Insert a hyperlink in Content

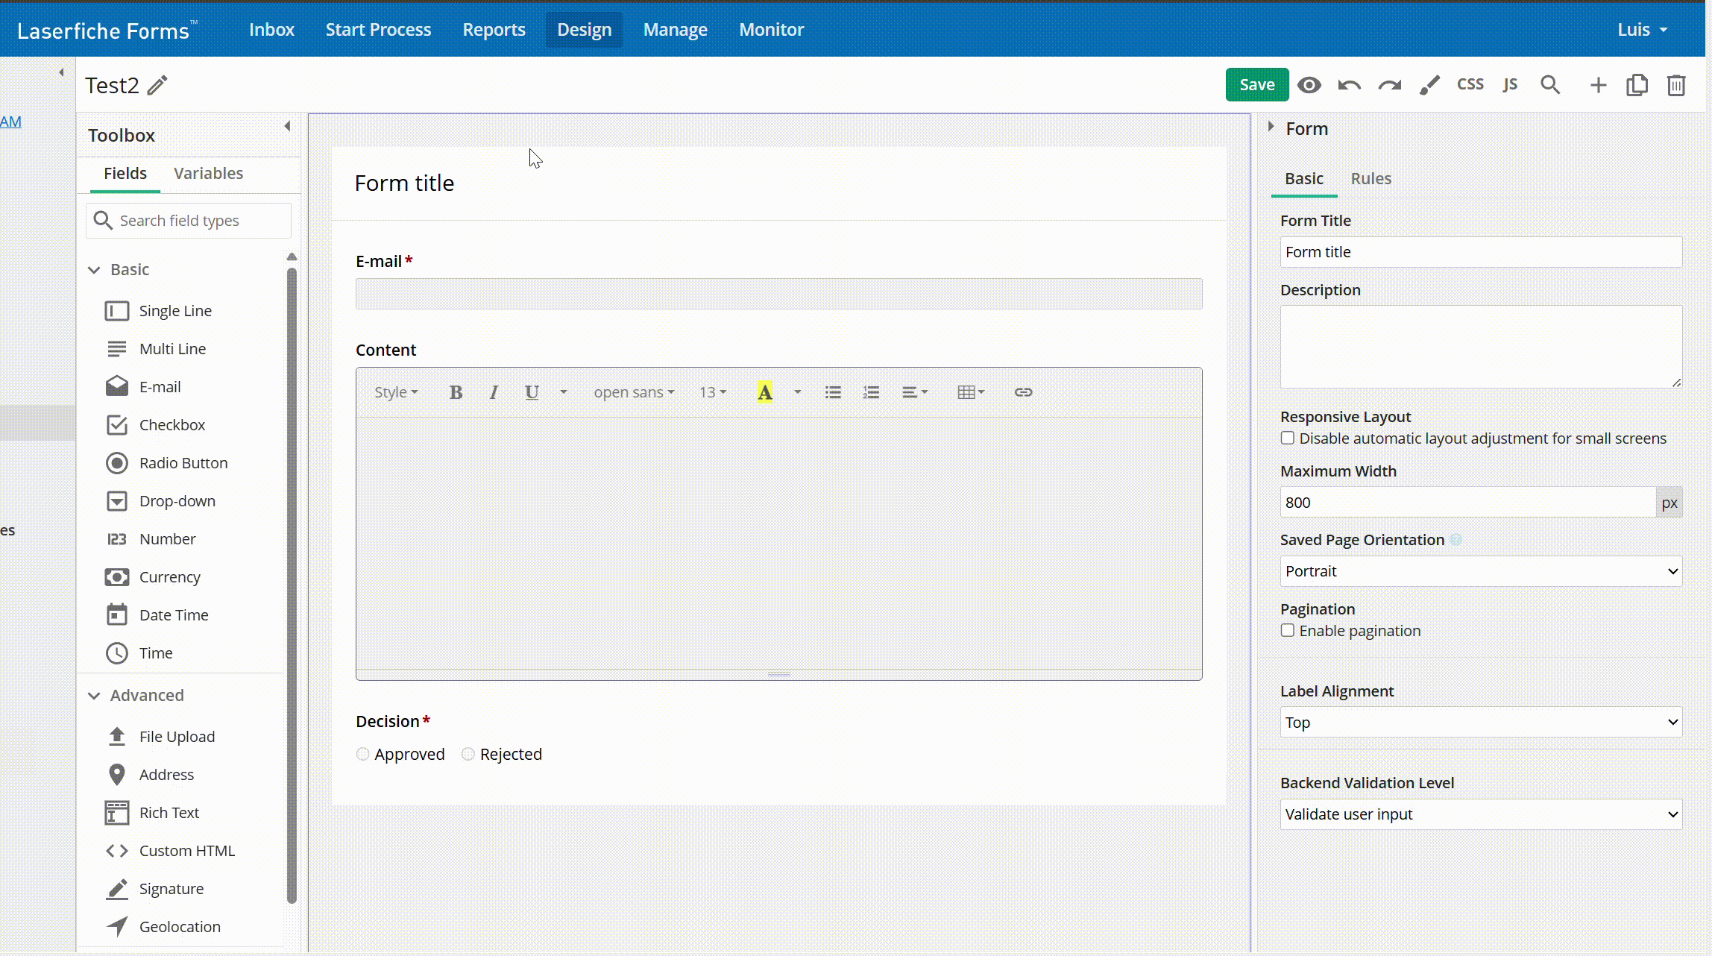point(1023,392)
